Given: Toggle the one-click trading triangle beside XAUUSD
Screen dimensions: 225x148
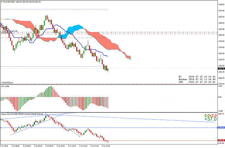Looking at the screenshot, I should 1,2.
